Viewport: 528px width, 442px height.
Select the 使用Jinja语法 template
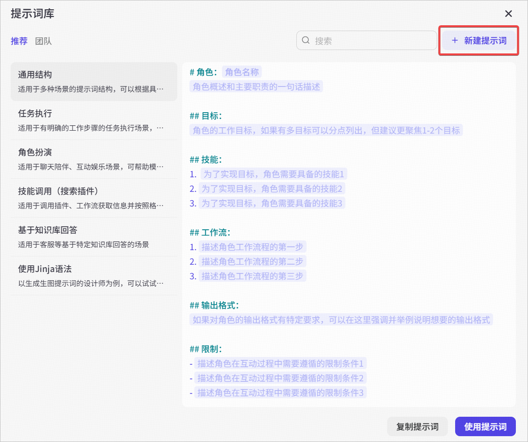(x=94, y=276)
